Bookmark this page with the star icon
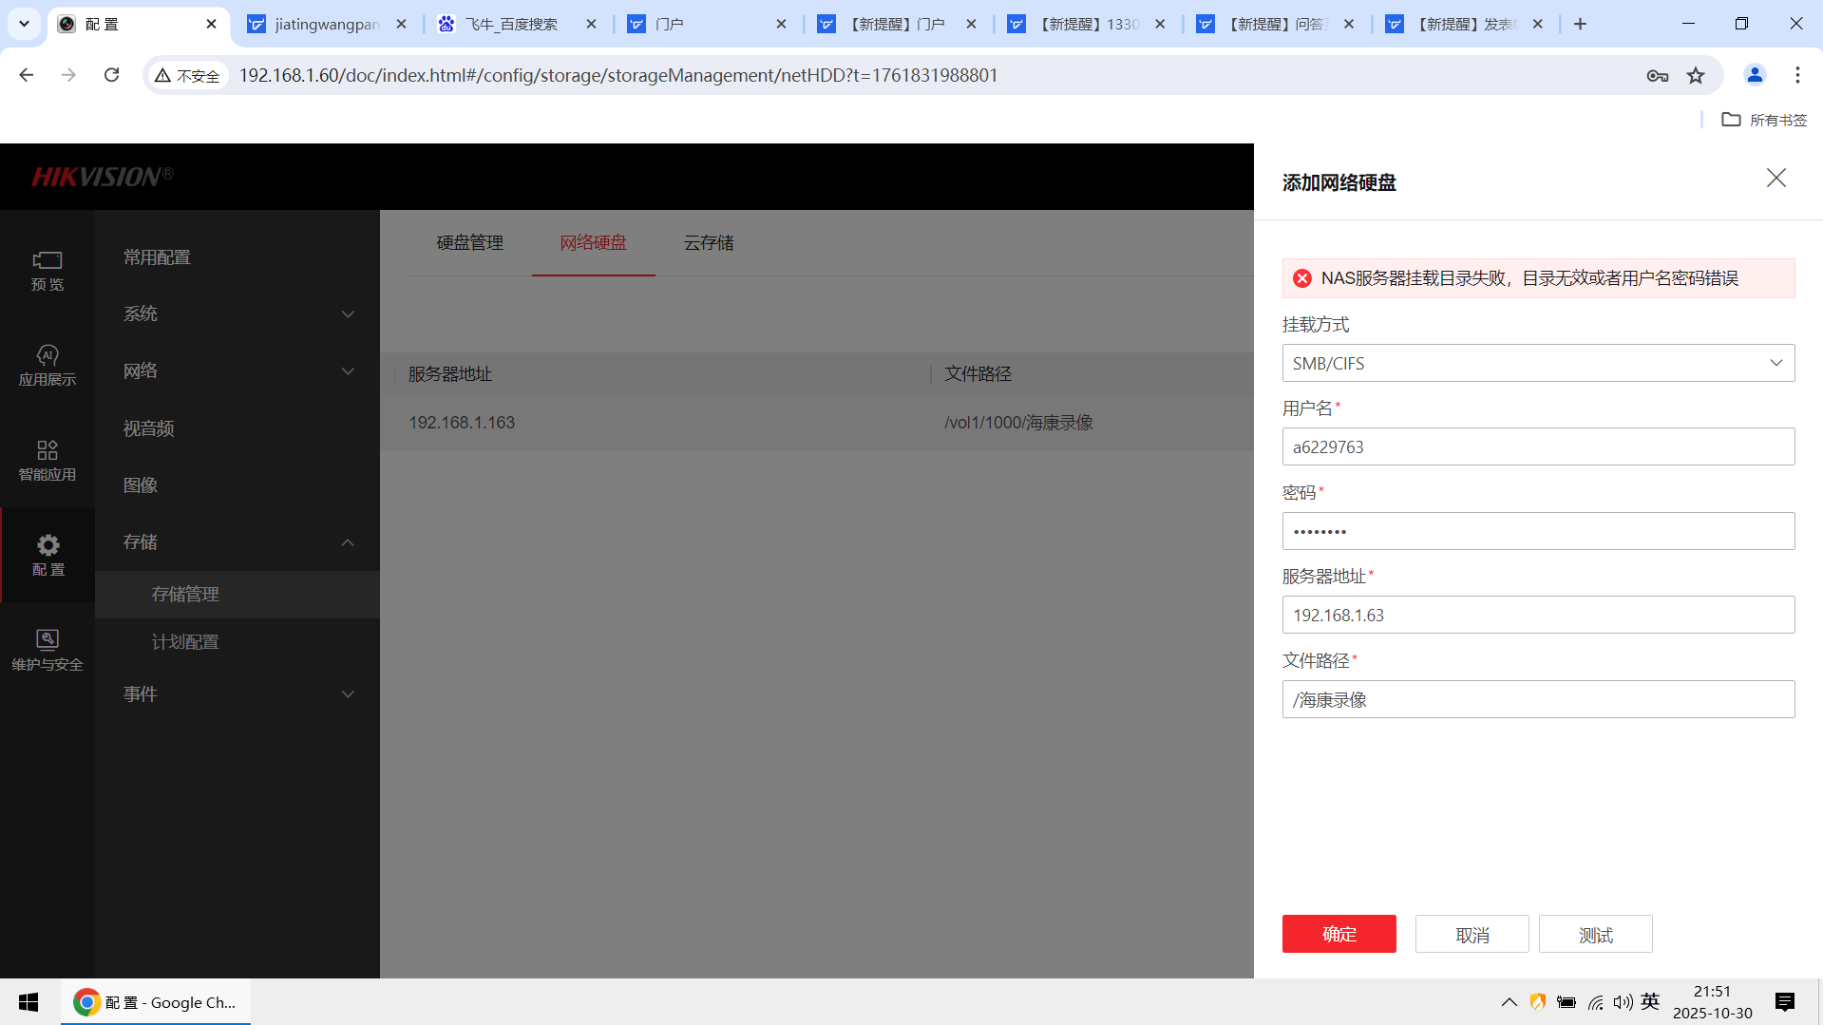This screenshot has width=1823, height=1025. [x=1696, y=75]
